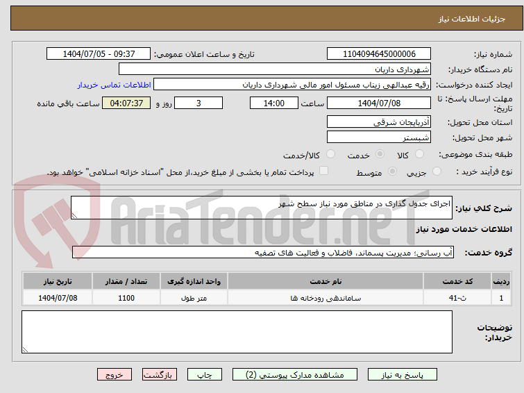Click table date cell 1404/07/08
The height and width of the screenshot is (393, 524).
(58, 298)
